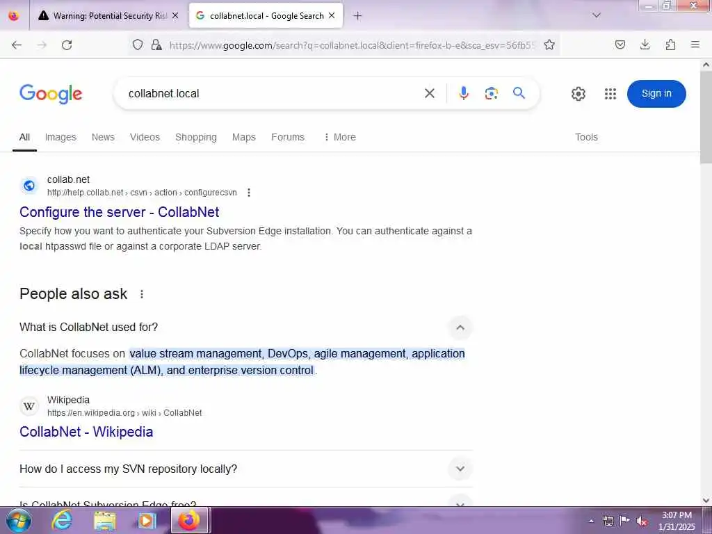Open options dots next to collab.net result URL
Viewport: 712px width, 534px height.
click(x=249, y=193)
